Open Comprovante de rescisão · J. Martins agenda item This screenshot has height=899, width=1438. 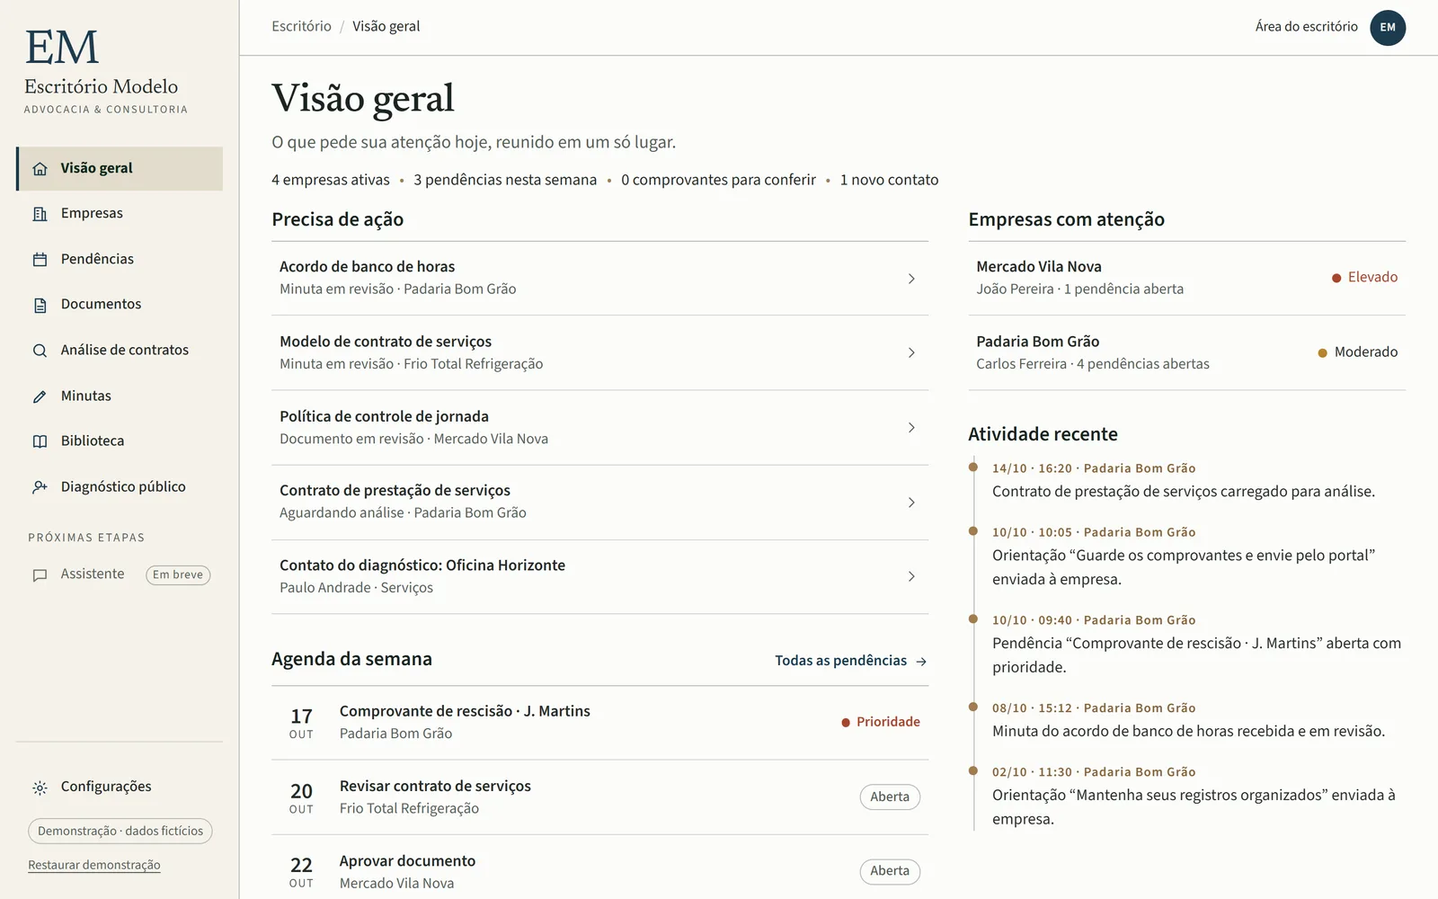pyautogui.click(x=599, y=723)
